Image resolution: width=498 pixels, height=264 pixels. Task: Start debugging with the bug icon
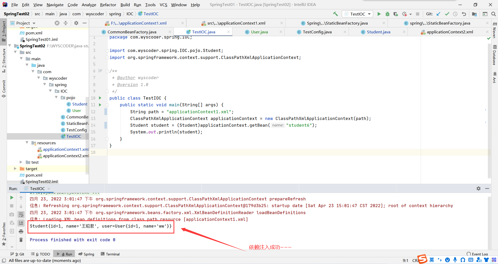(387, 14)
